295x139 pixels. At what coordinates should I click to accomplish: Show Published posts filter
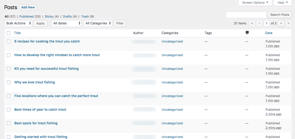26,17
